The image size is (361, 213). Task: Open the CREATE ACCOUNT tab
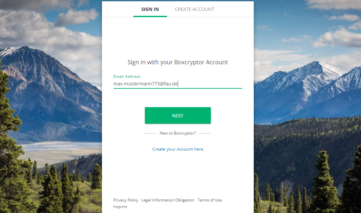(x=195, y=9)
